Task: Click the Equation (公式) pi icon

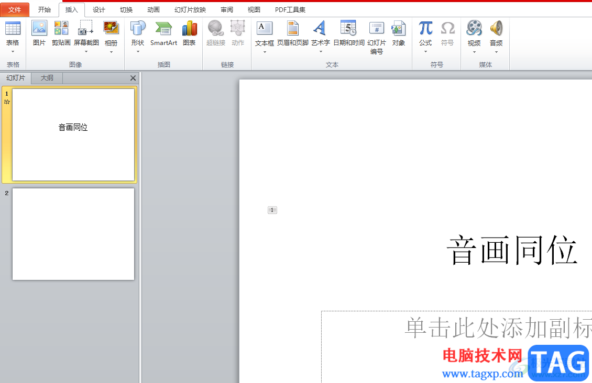Action: 425,28
